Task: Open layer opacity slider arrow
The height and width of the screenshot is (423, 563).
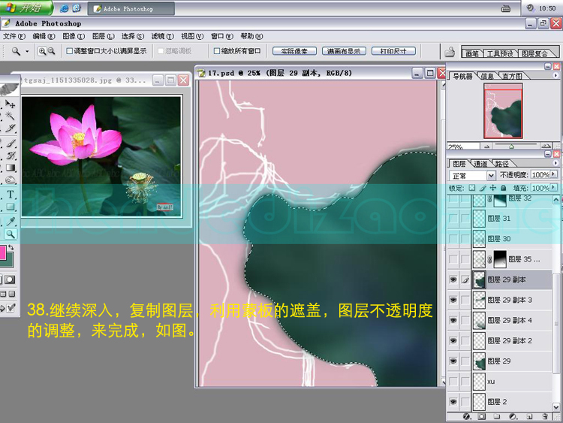Action: point(554,174)
